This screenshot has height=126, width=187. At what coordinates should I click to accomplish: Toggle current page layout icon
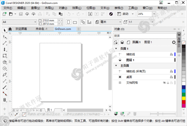tap(89, 22)
